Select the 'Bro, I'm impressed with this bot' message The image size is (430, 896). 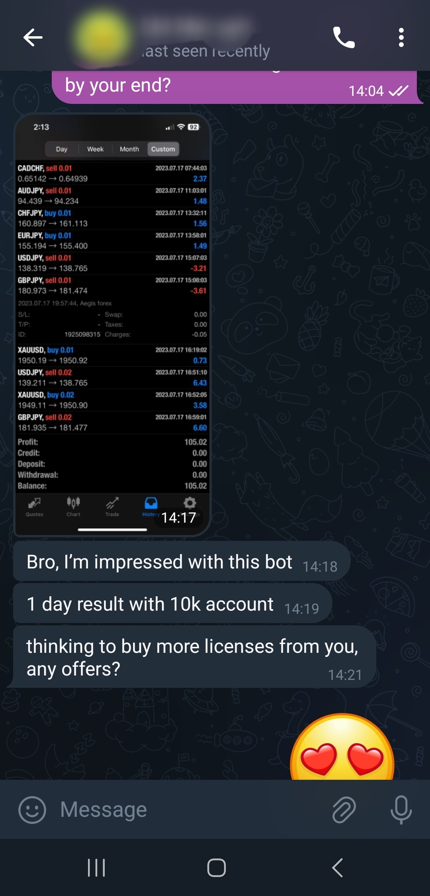pyautogui.click(x=182, y=561)
